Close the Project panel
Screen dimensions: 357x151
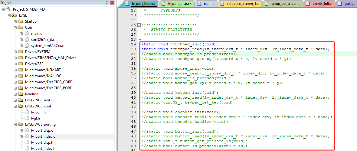click(112, 3)
